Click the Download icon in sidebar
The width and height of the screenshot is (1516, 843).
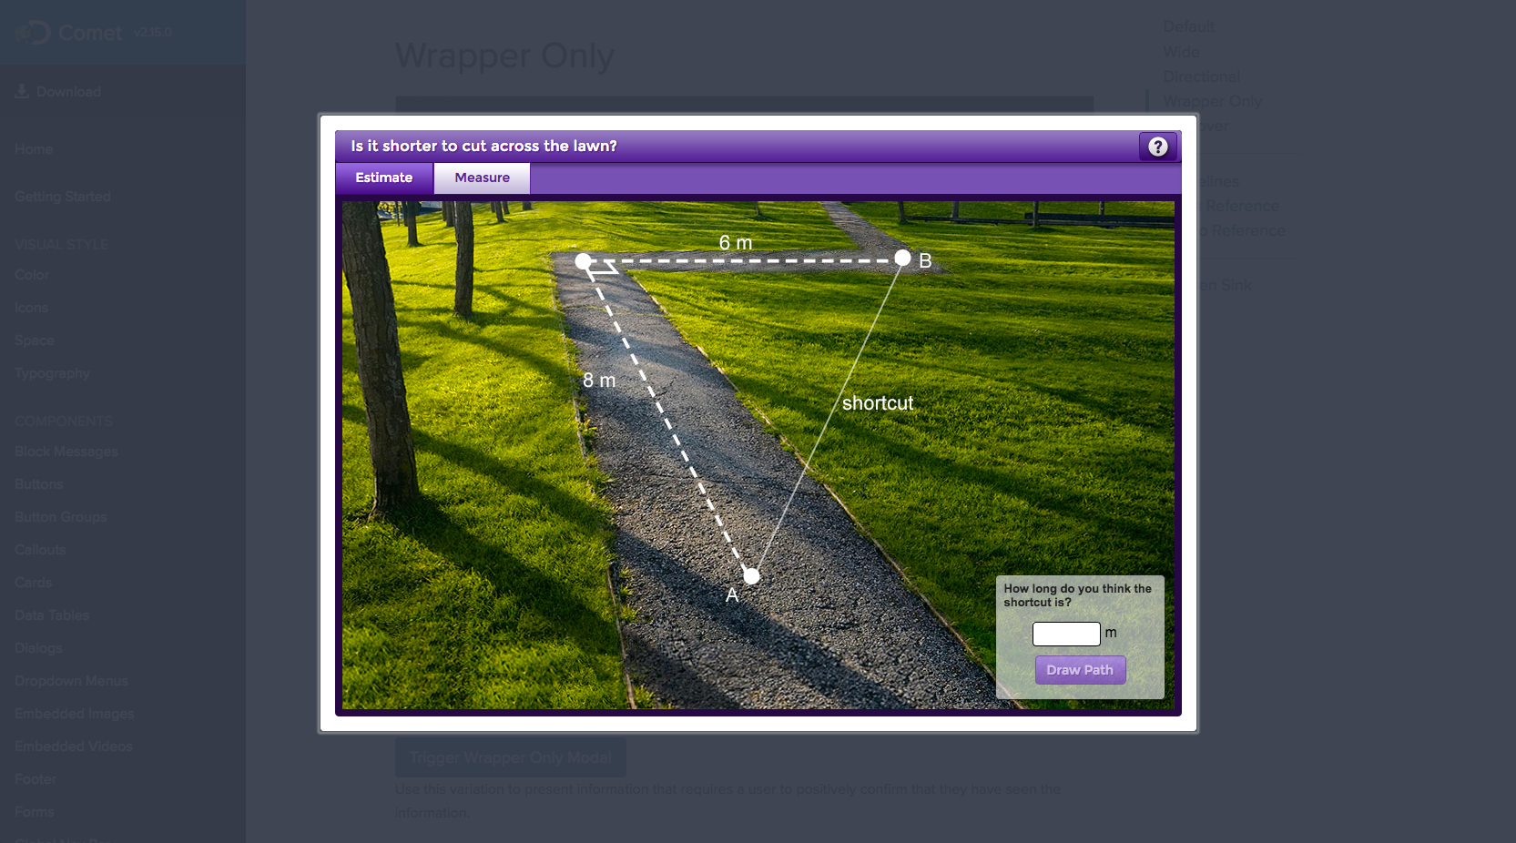click(x=22, y=91)
